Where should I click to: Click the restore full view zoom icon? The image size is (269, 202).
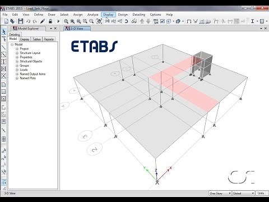click(72, 21)
